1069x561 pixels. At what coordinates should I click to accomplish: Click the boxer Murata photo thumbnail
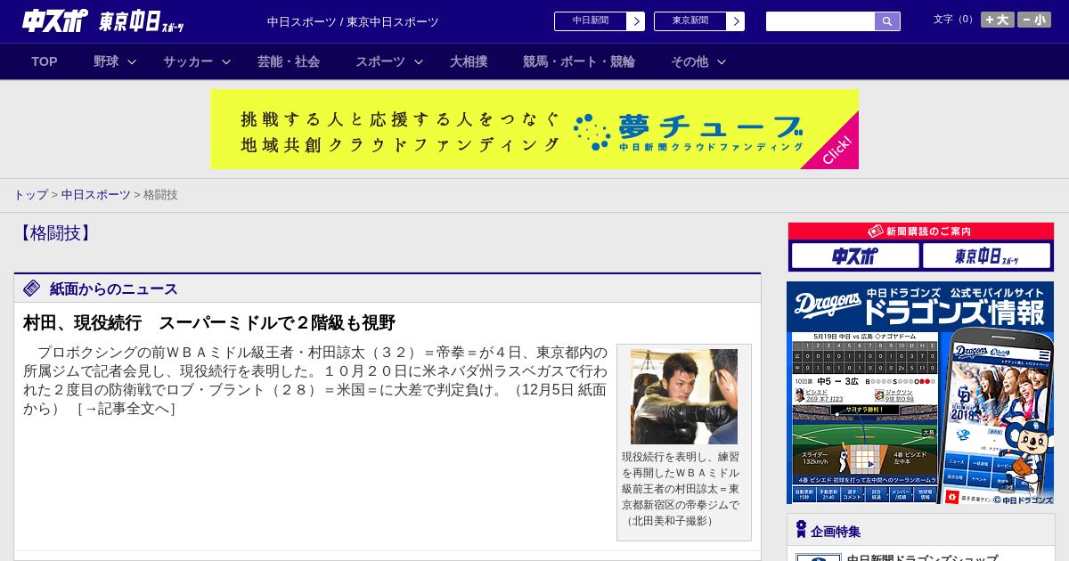pyautogui.click(x=684, y=396)
